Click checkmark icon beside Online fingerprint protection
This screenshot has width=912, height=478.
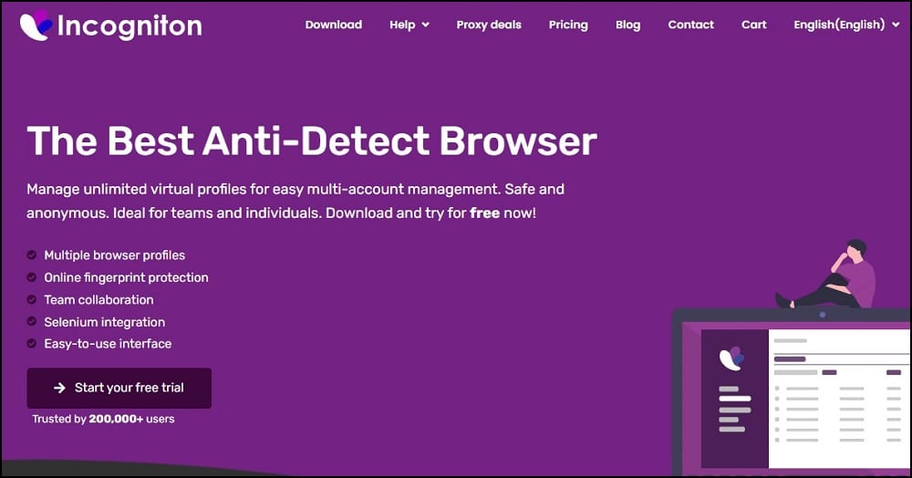tap(31, 277)
